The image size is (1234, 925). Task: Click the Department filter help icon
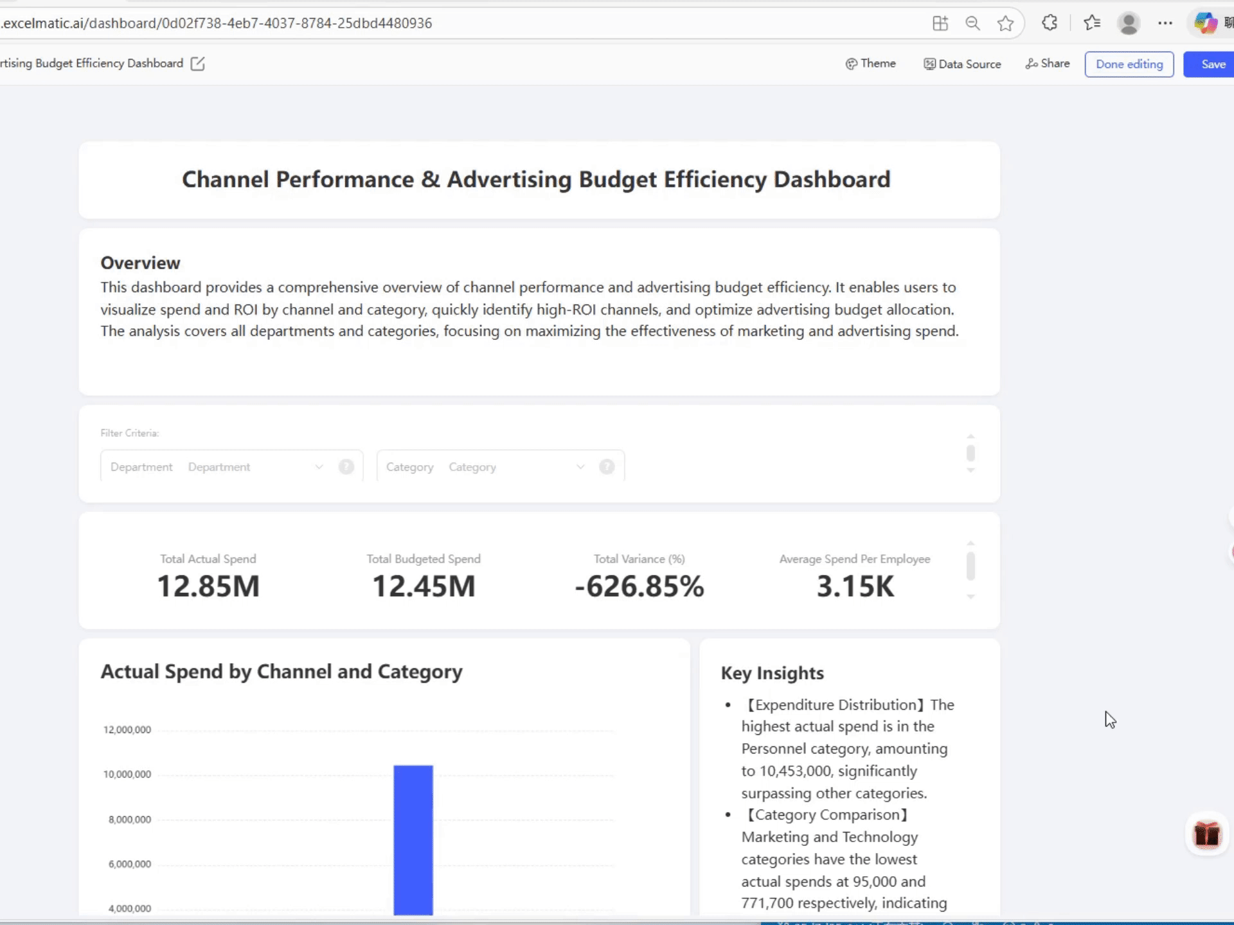point(346,467)
